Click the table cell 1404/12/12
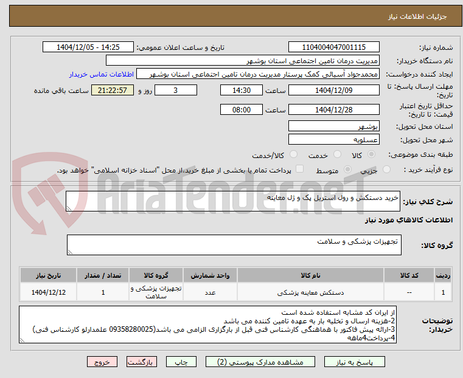The width and height of the screenshot is (463, 378). tap(49, 292)
